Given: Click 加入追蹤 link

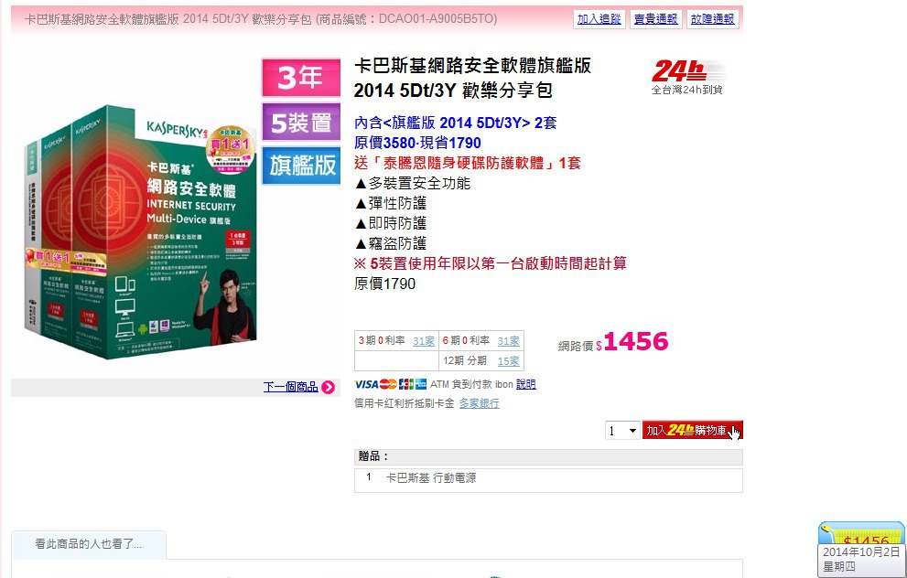Looking at the screenshot, I should coord(599,19).
